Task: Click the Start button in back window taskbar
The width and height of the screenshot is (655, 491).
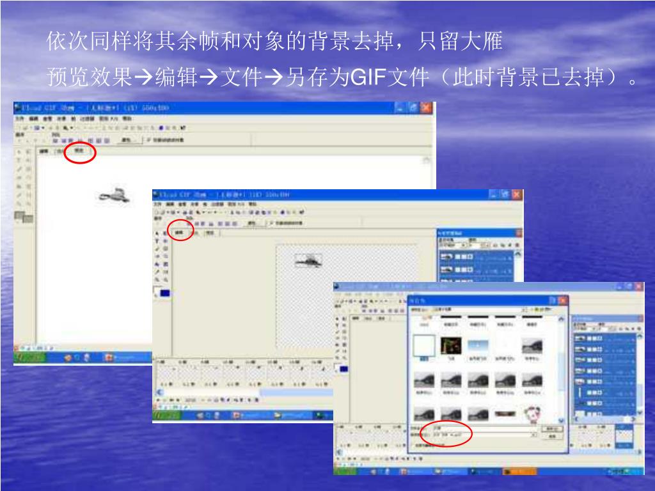Action: pos(29,357)
